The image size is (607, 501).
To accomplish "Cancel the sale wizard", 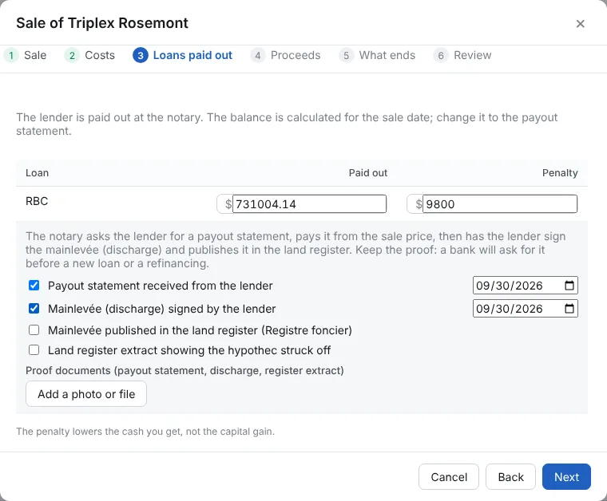I will (449, 476).
